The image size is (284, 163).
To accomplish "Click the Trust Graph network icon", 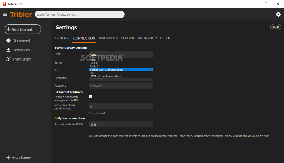I will click(x=8, y=59).
